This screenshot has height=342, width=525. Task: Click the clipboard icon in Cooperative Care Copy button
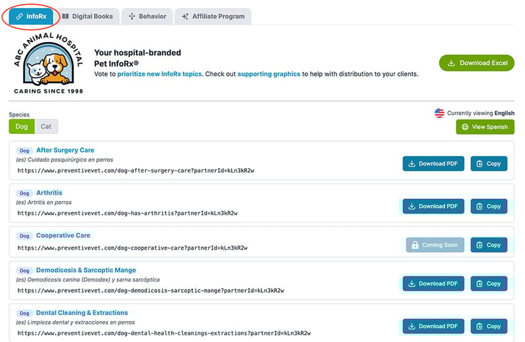click(480, 245)
